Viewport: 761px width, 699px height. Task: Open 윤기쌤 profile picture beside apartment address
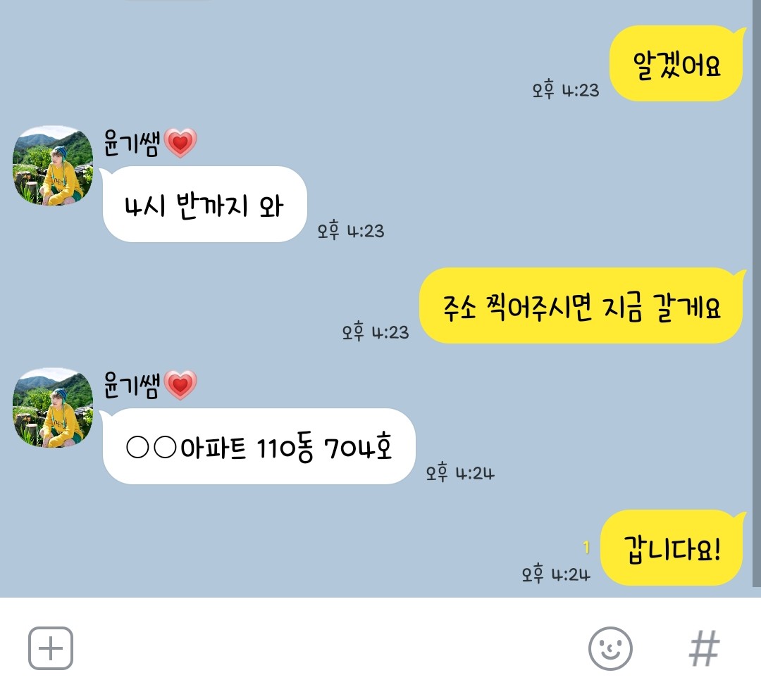[x=52, y=407]
